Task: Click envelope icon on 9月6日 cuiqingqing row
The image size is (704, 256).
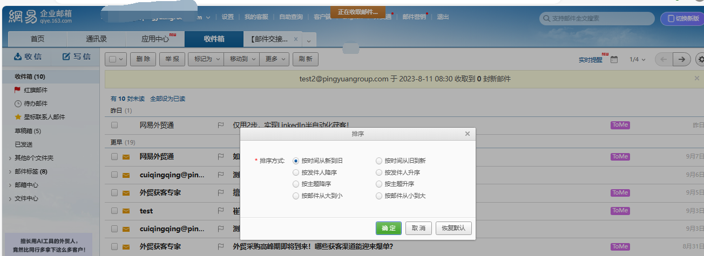Action: coord(126,175)
